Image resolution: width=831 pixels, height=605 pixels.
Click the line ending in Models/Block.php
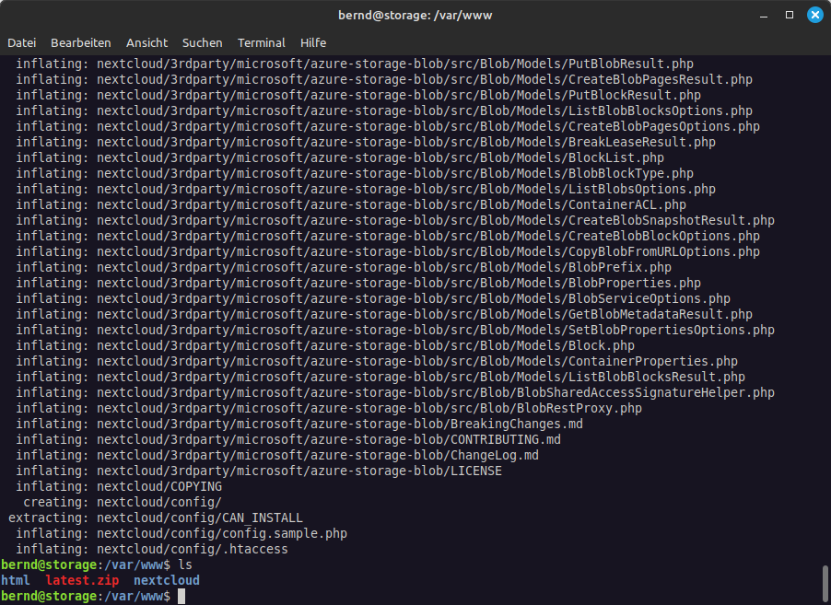click(x=325, y=345)
